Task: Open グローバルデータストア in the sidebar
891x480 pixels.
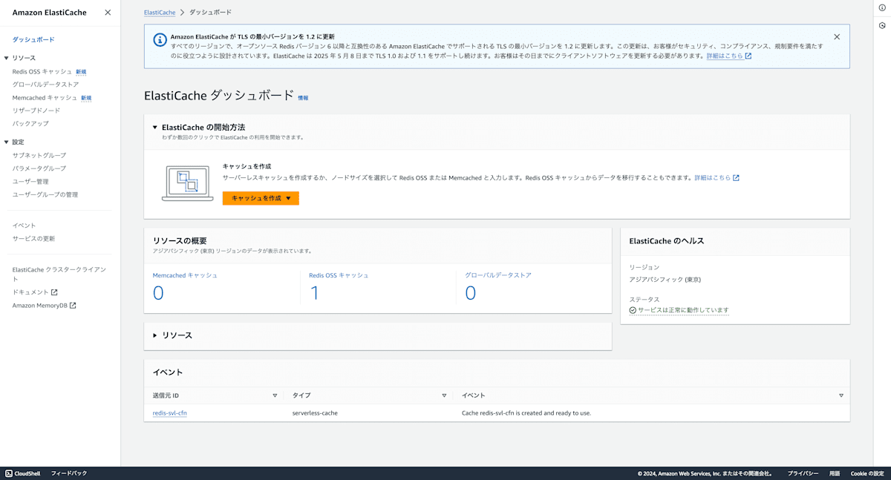Action: tap(45, 85)
